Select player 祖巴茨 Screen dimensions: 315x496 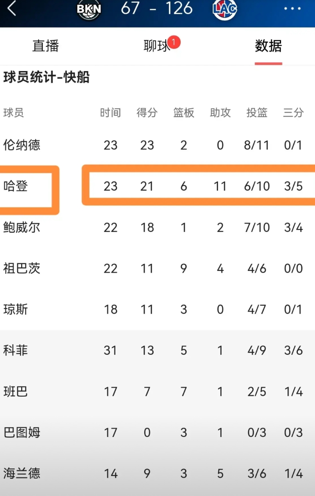tap(22, 268)
